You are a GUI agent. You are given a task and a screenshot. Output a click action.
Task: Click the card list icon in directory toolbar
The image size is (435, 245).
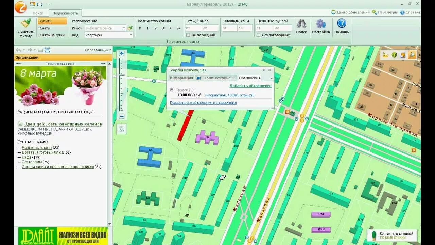pyautogui.click(x=40, y=50)
